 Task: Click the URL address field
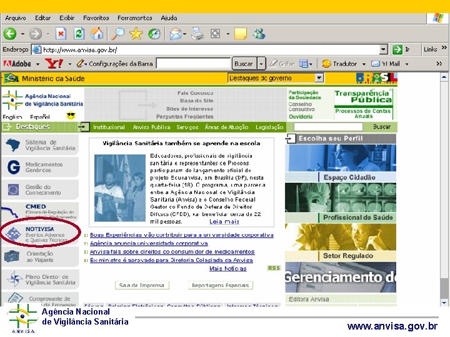206,49
